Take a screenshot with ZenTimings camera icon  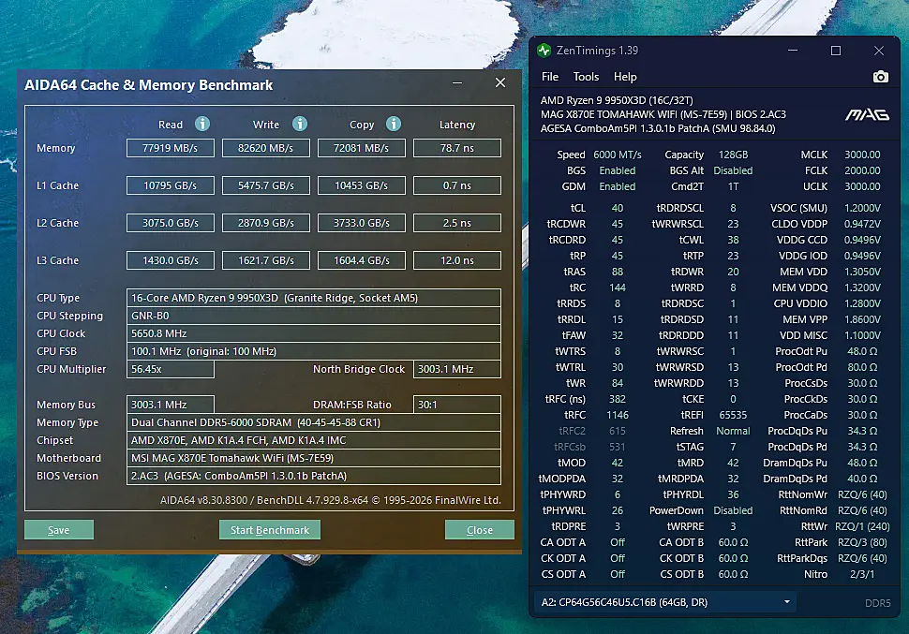(x=881, y=77)
